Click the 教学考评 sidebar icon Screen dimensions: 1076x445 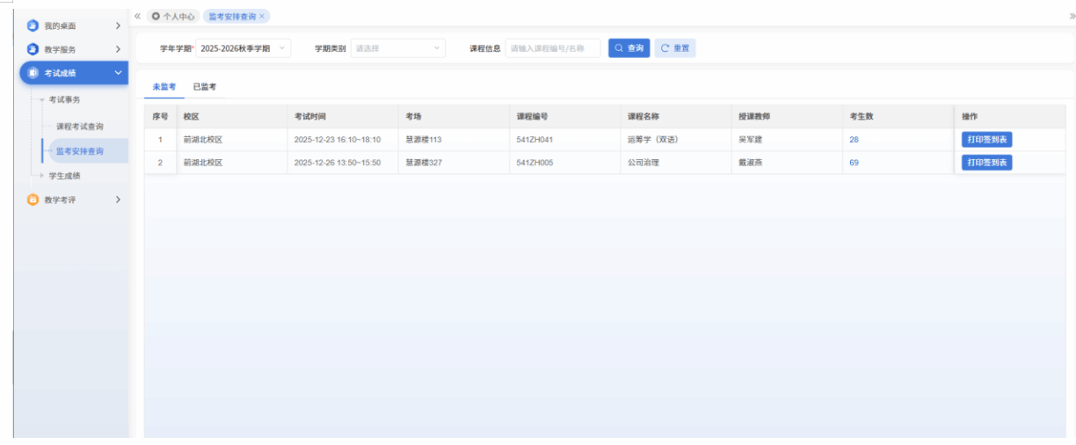[33, 200]
